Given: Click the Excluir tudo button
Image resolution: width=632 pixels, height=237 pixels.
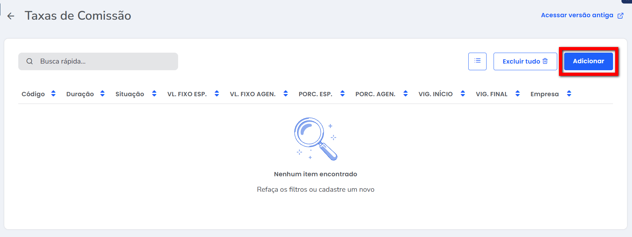Looking at the screenshot, I should pos(525,61).
